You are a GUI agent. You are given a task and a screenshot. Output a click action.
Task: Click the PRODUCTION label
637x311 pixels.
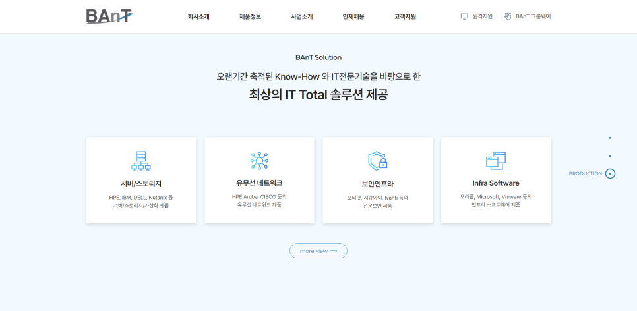pyautogui.click(x=586, y=173)
